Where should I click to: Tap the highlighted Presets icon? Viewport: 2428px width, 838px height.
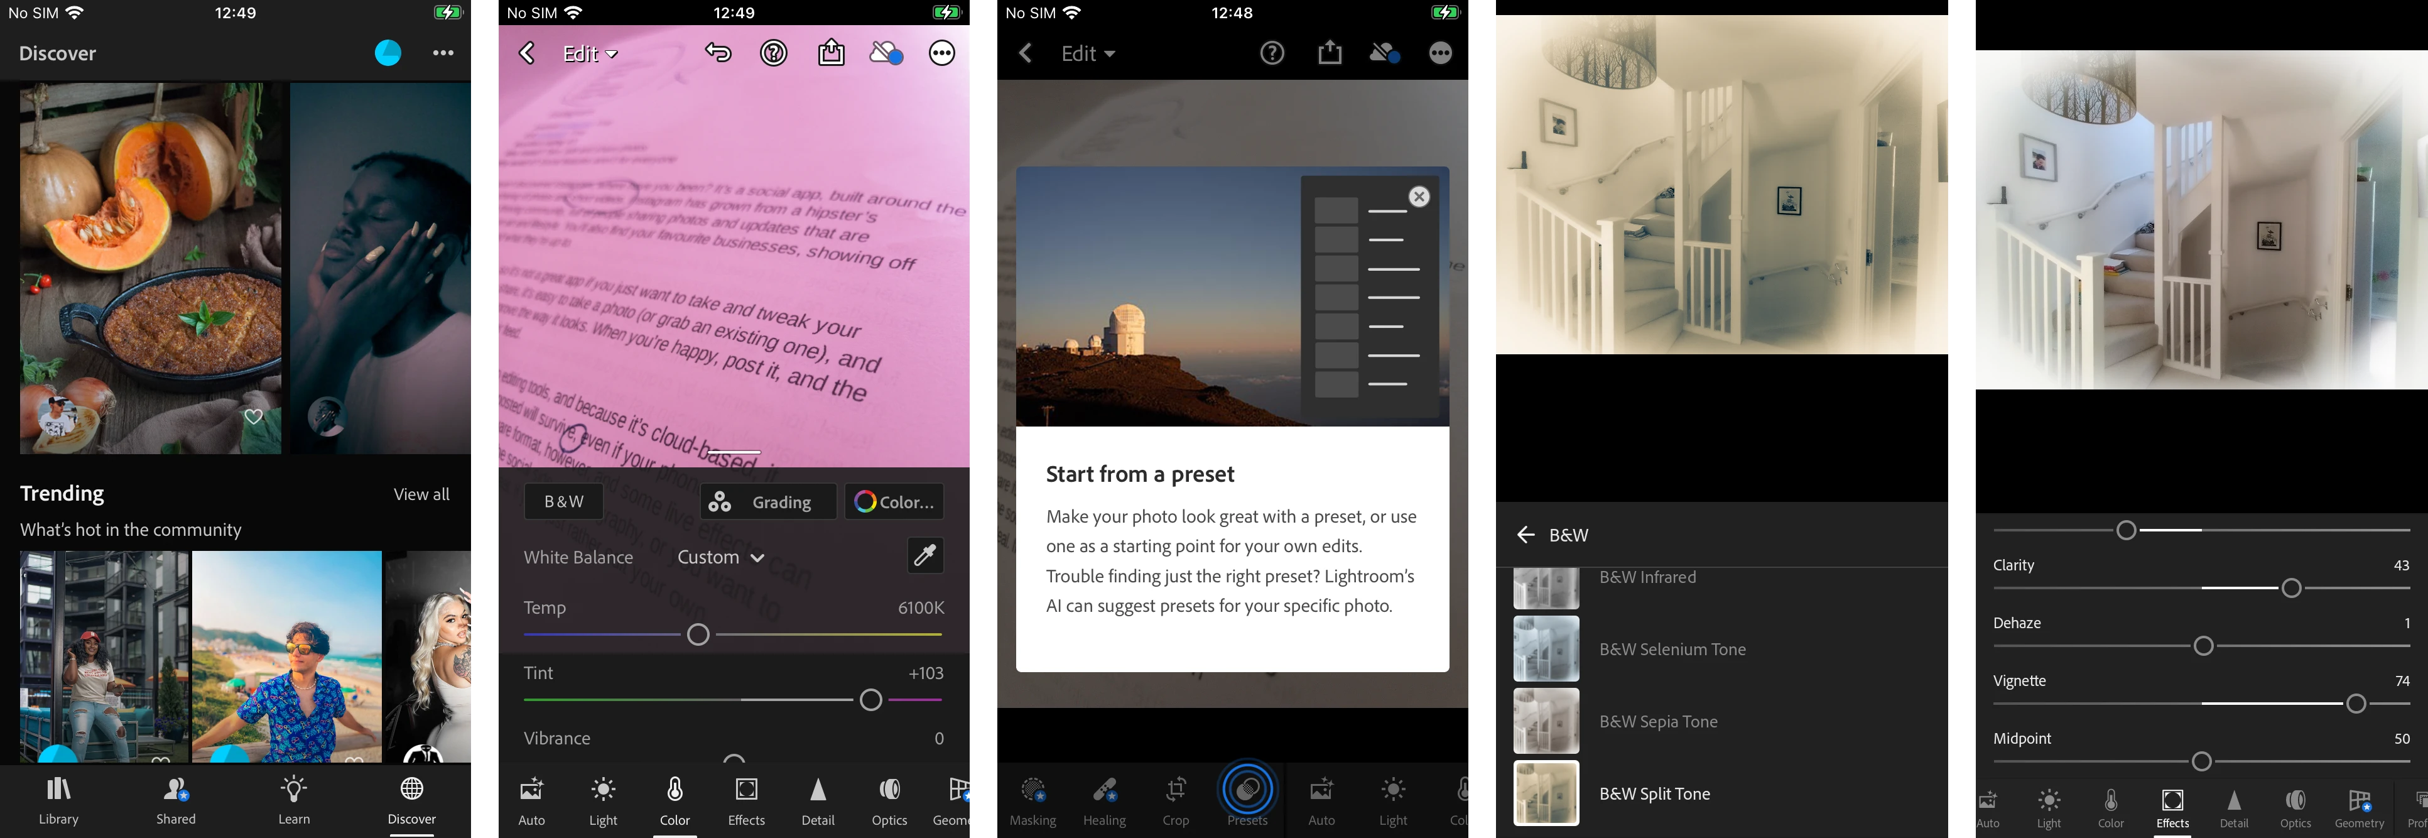[1248, 790]
